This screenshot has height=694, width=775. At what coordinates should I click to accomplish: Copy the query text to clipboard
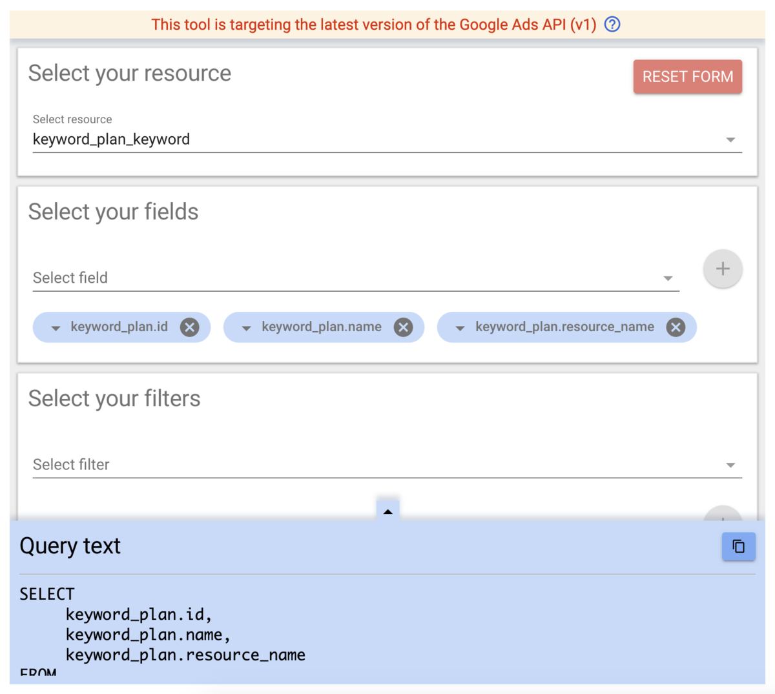click(738, 547)
